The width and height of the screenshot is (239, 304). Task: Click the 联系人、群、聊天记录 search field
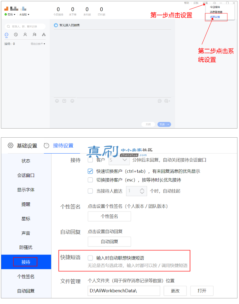click(x=25, y=26)
